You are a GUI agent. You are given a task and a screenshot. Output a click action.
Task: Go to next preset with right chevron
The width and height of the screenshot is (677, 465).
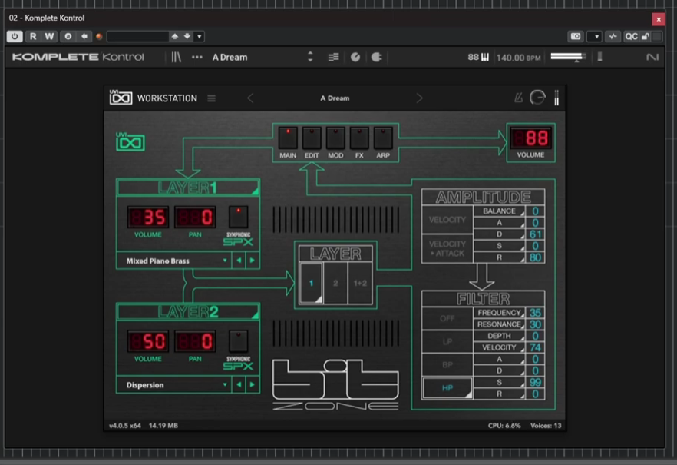[419, 98]
